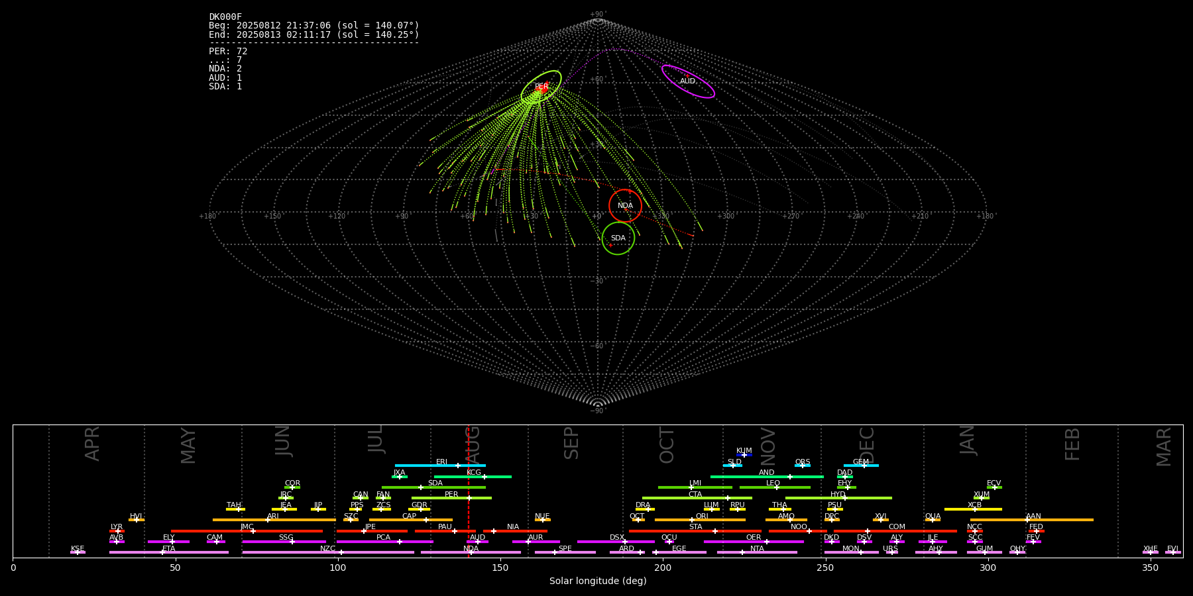The width and height of the screenshot is (1193, 596).
Task: Click the PCA purple shower bar
Action: click(384, 542)
